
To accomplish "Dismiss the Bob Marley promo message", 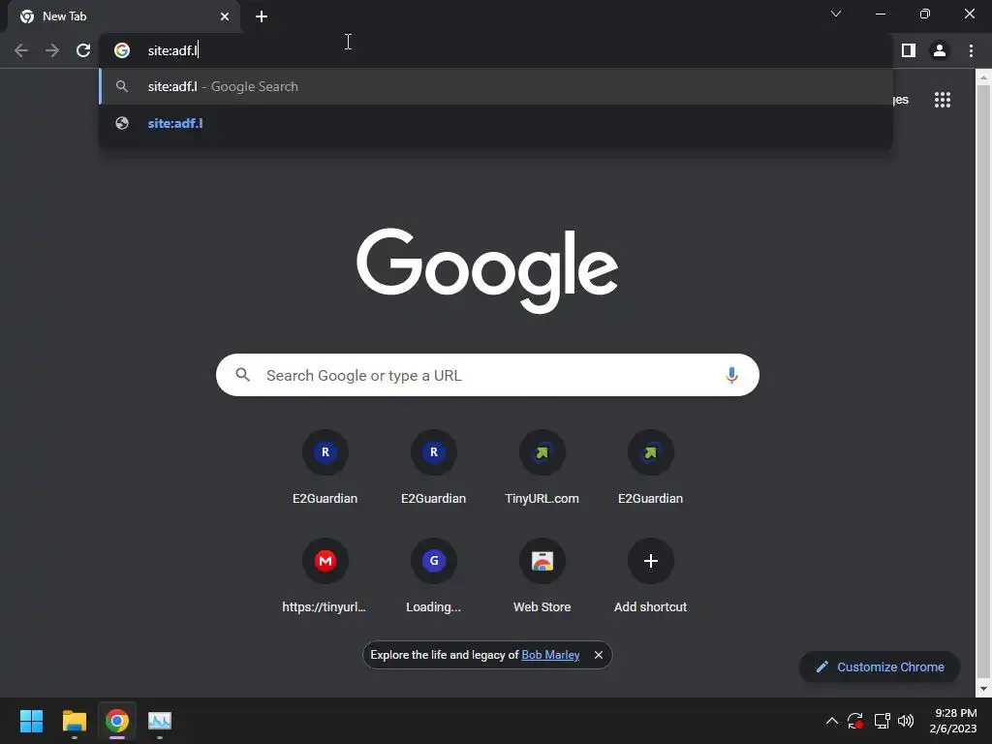I will tap(599, 655).
